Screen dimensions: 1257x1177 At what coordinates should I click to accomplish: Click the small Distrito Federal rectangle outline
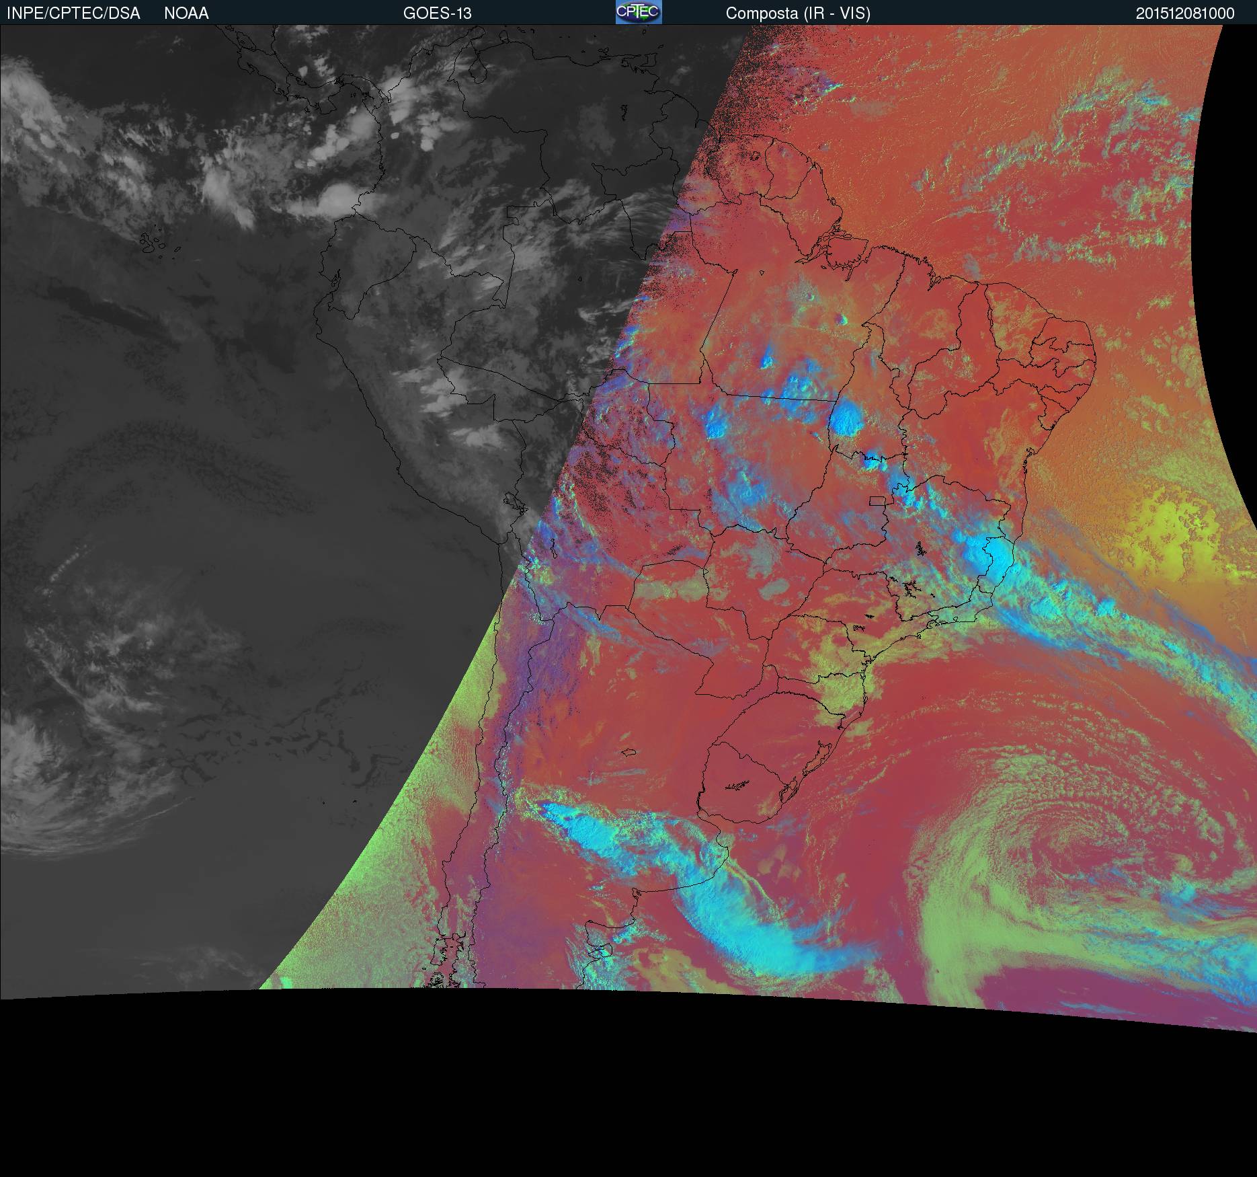tap(877, 500)
